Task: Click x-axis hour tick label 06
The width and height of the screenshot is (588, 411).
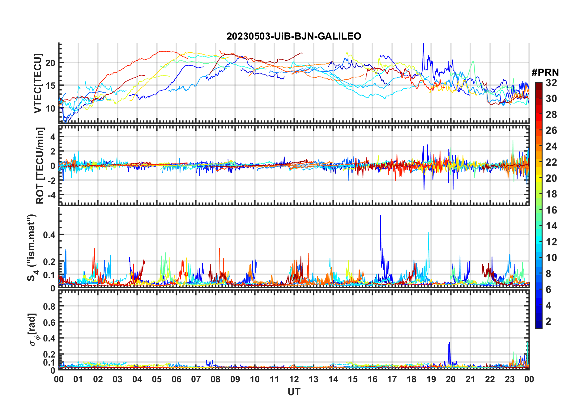Action: tap(177, 379)
